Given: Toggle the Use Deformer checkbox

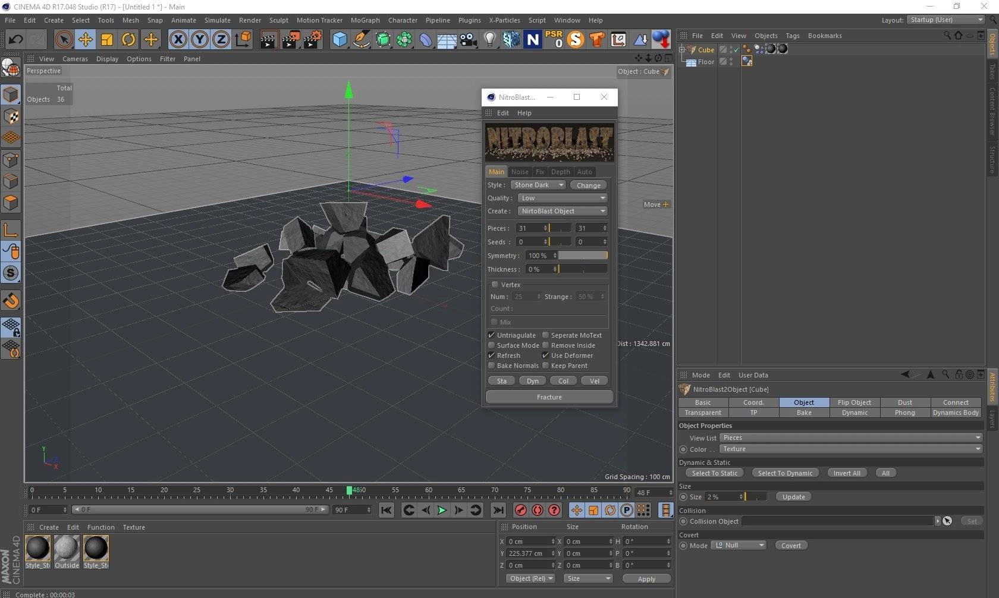Looking at the screenshot, I should tap(545, 355).
